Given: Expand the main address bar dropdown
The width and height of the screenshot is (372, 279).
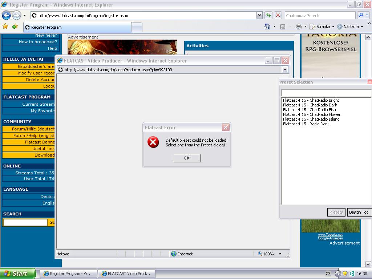Looking at the screenshot, I should click(x=259, y=16).
